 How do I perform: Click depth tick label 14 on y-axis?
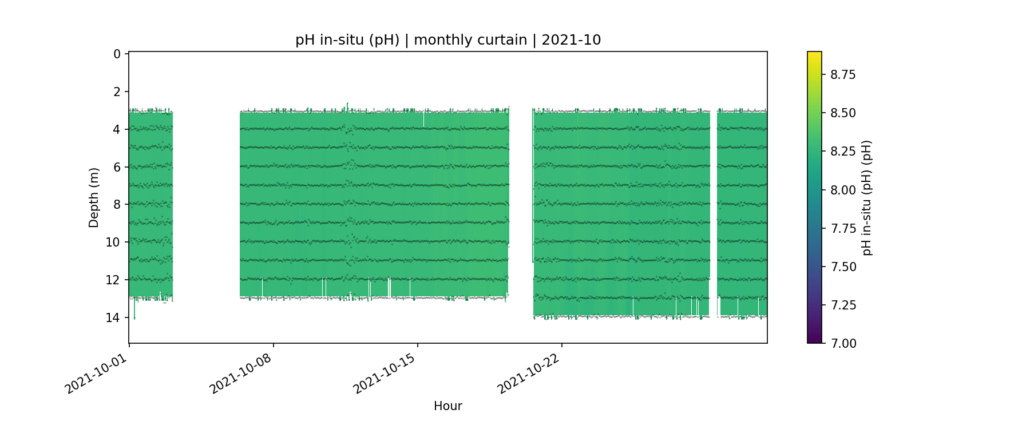[113, 317]
